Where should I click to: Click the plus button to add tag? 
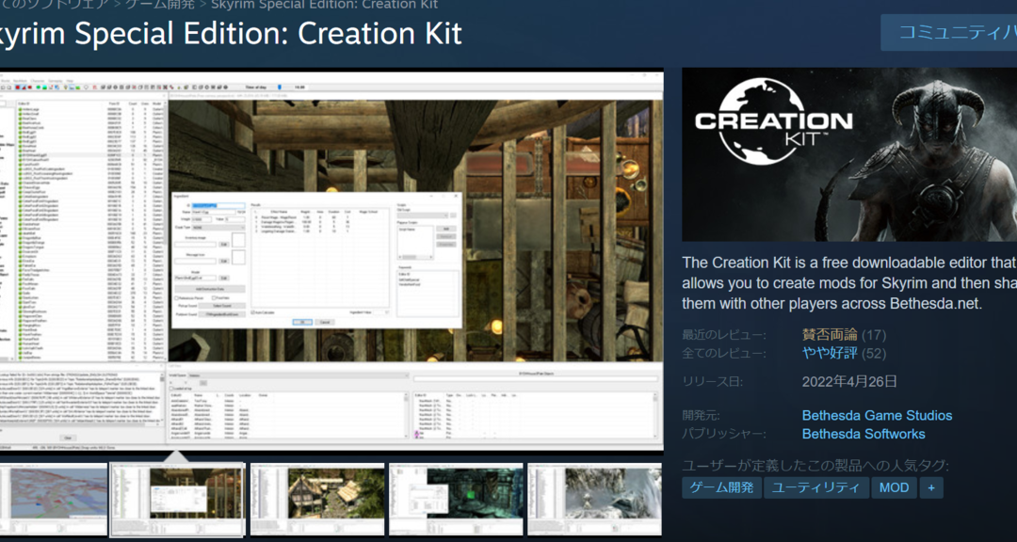point(931,487)
